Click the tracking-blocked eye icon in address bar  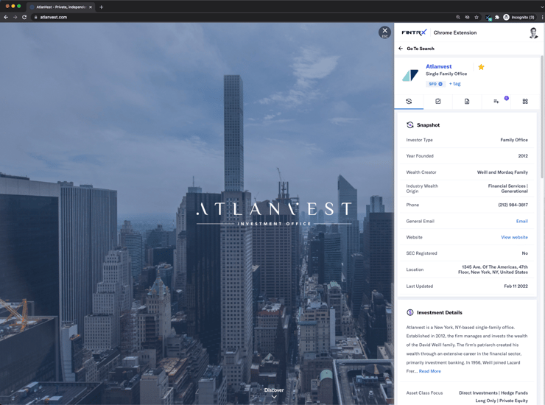click(467, 17)
